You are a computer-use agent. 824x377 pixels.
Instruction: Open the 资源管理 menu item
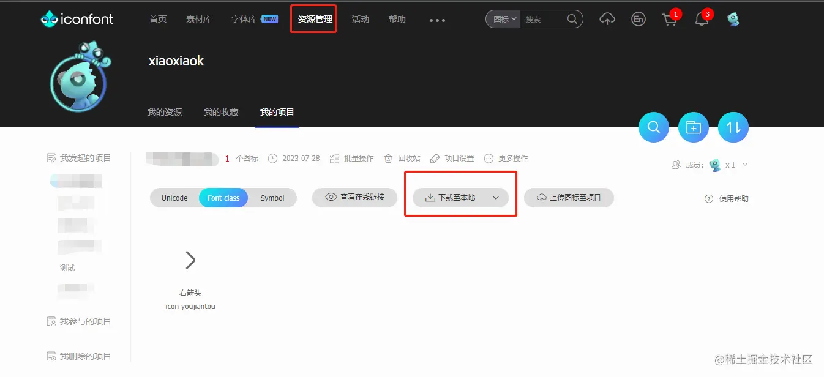tap(314, 19)
